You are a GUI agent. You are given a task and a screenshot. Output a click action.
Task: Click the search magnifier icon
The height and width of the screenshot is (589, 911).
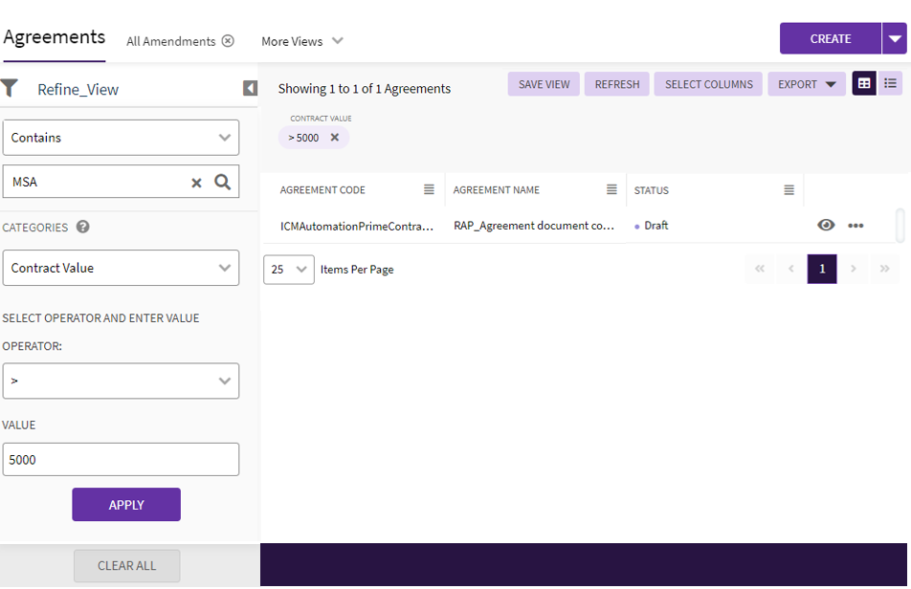pyautogui.click(x=223, y=182)
